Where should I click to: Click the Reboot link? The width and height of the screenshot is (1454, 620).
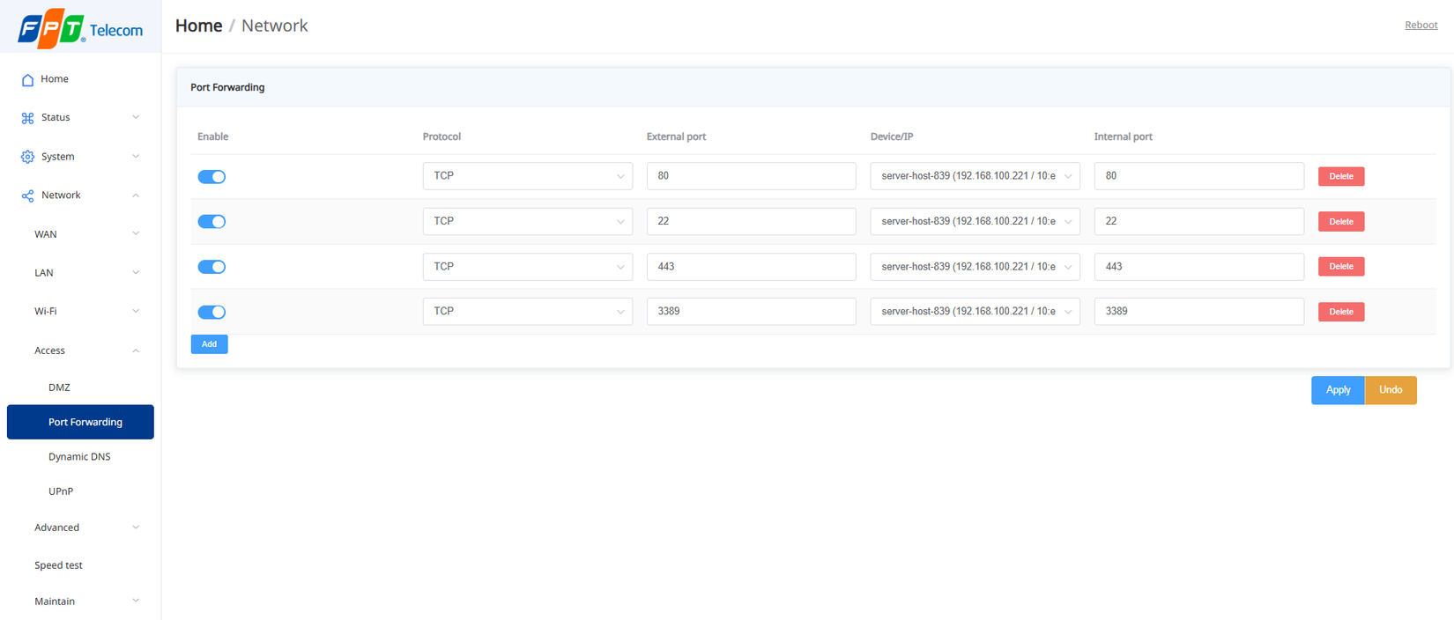point(1421,26)
